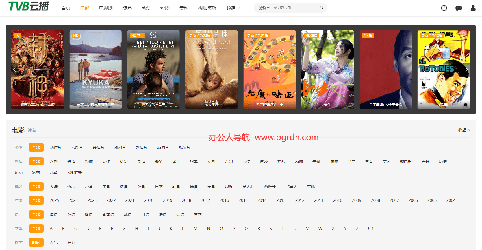Show previous carousel slide arrow
The height and width of the screenshot is (250, 482).
coord(14,70)
